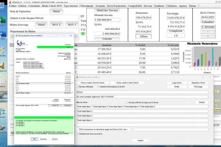Open the Utilitaires menu
Viewport: 221px width, 147px height.
click(x=171, y=6)
